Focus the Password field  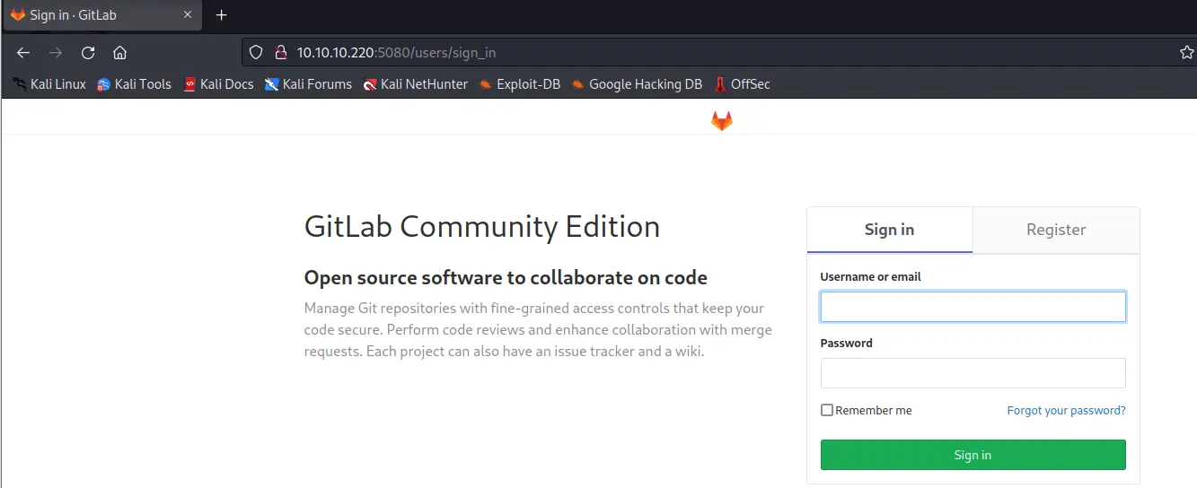click(973, 373)
